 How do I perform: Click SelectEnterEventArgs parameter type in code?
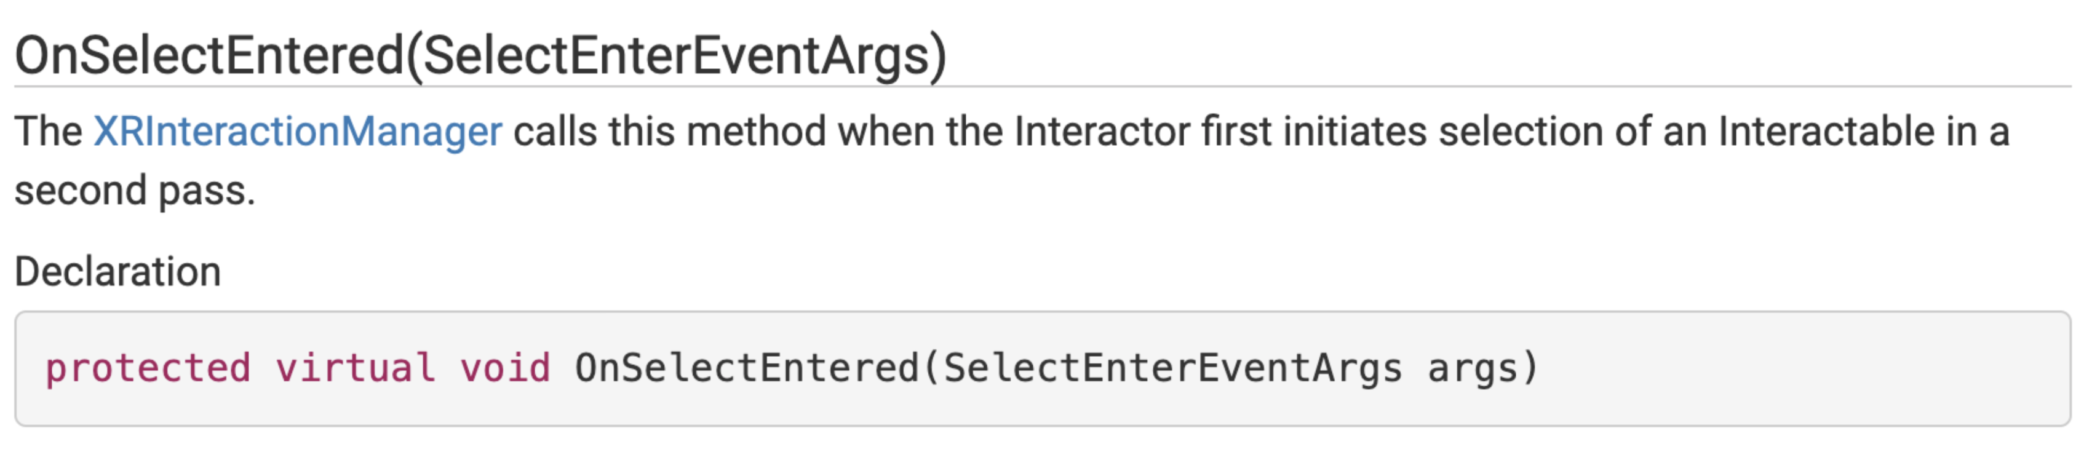(x=1172, y=368)
